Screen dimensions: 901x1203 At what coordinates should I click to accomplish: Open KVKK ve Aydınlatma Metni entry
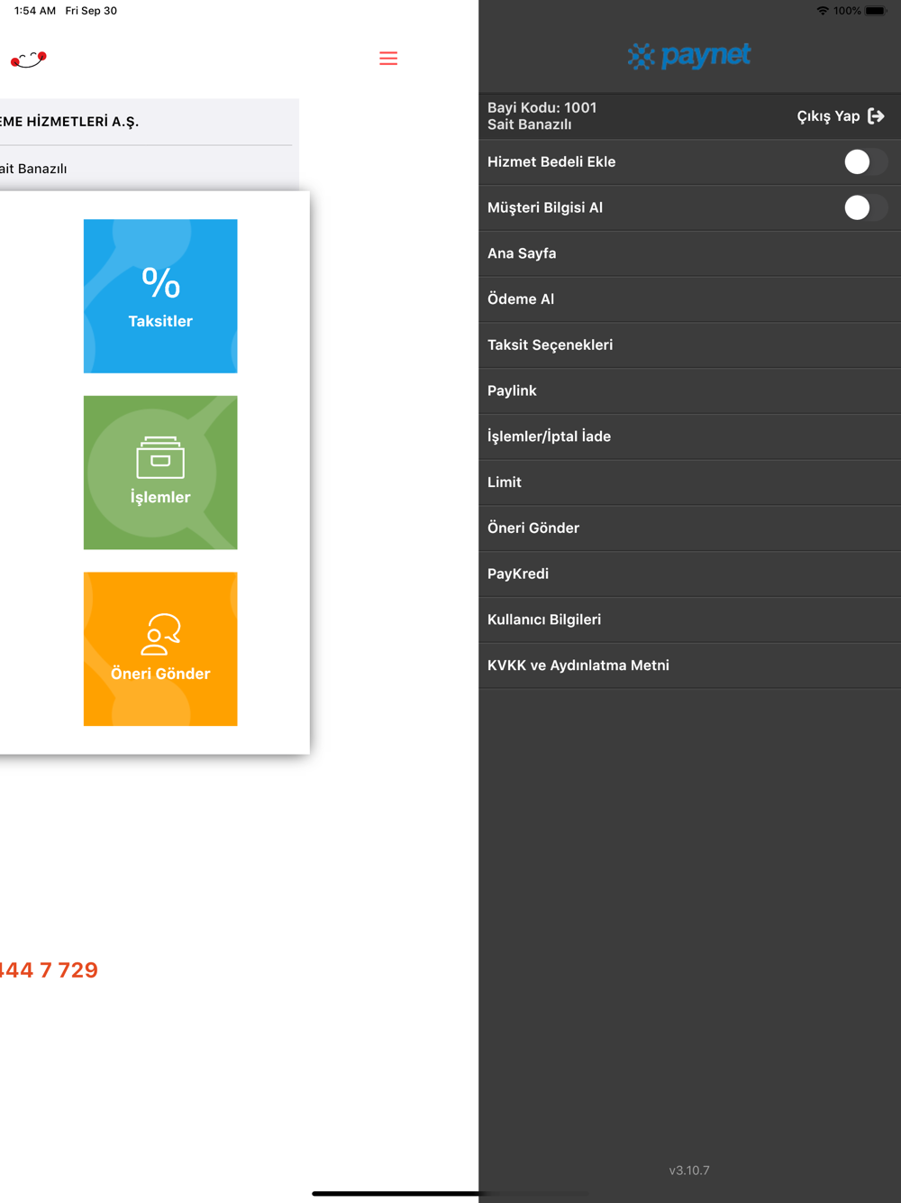point(690,666)
